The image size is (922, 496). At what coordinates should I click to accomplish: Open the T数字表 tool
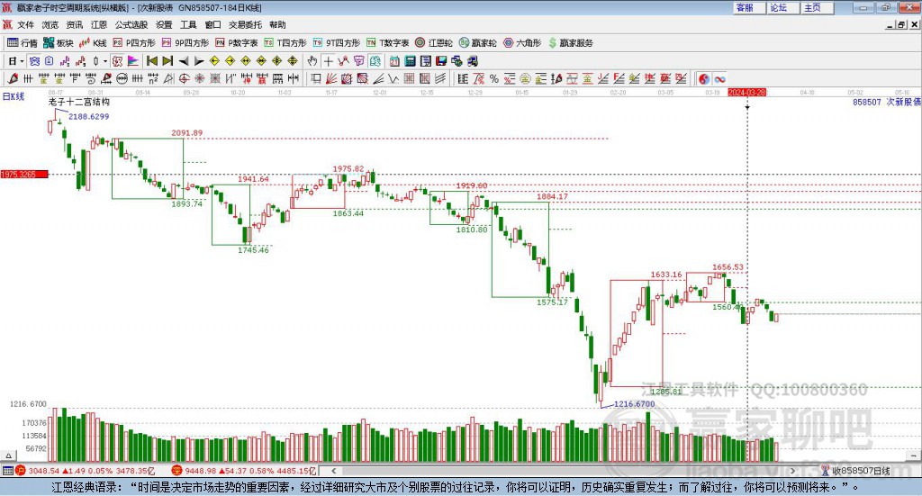pyautogui.click(x=387, y=43)
